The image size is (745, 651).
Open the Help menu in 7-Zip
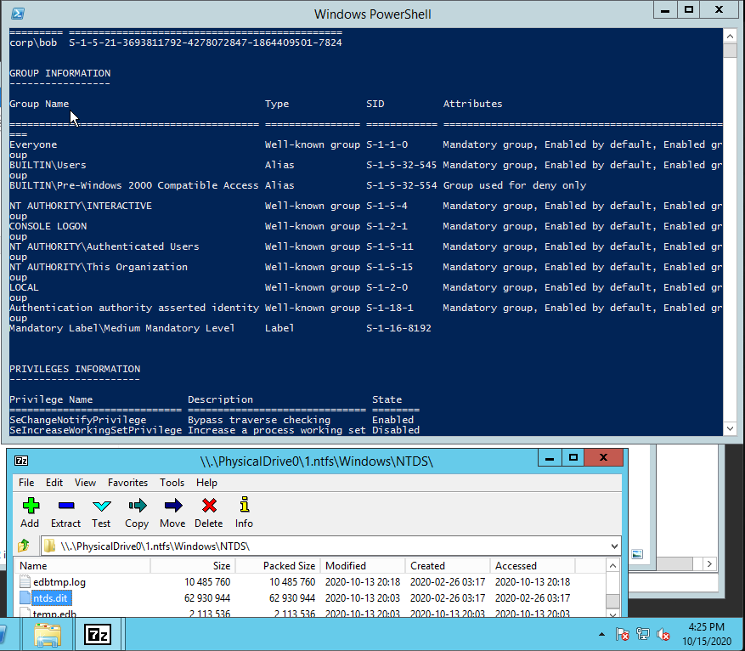point(206,483)
